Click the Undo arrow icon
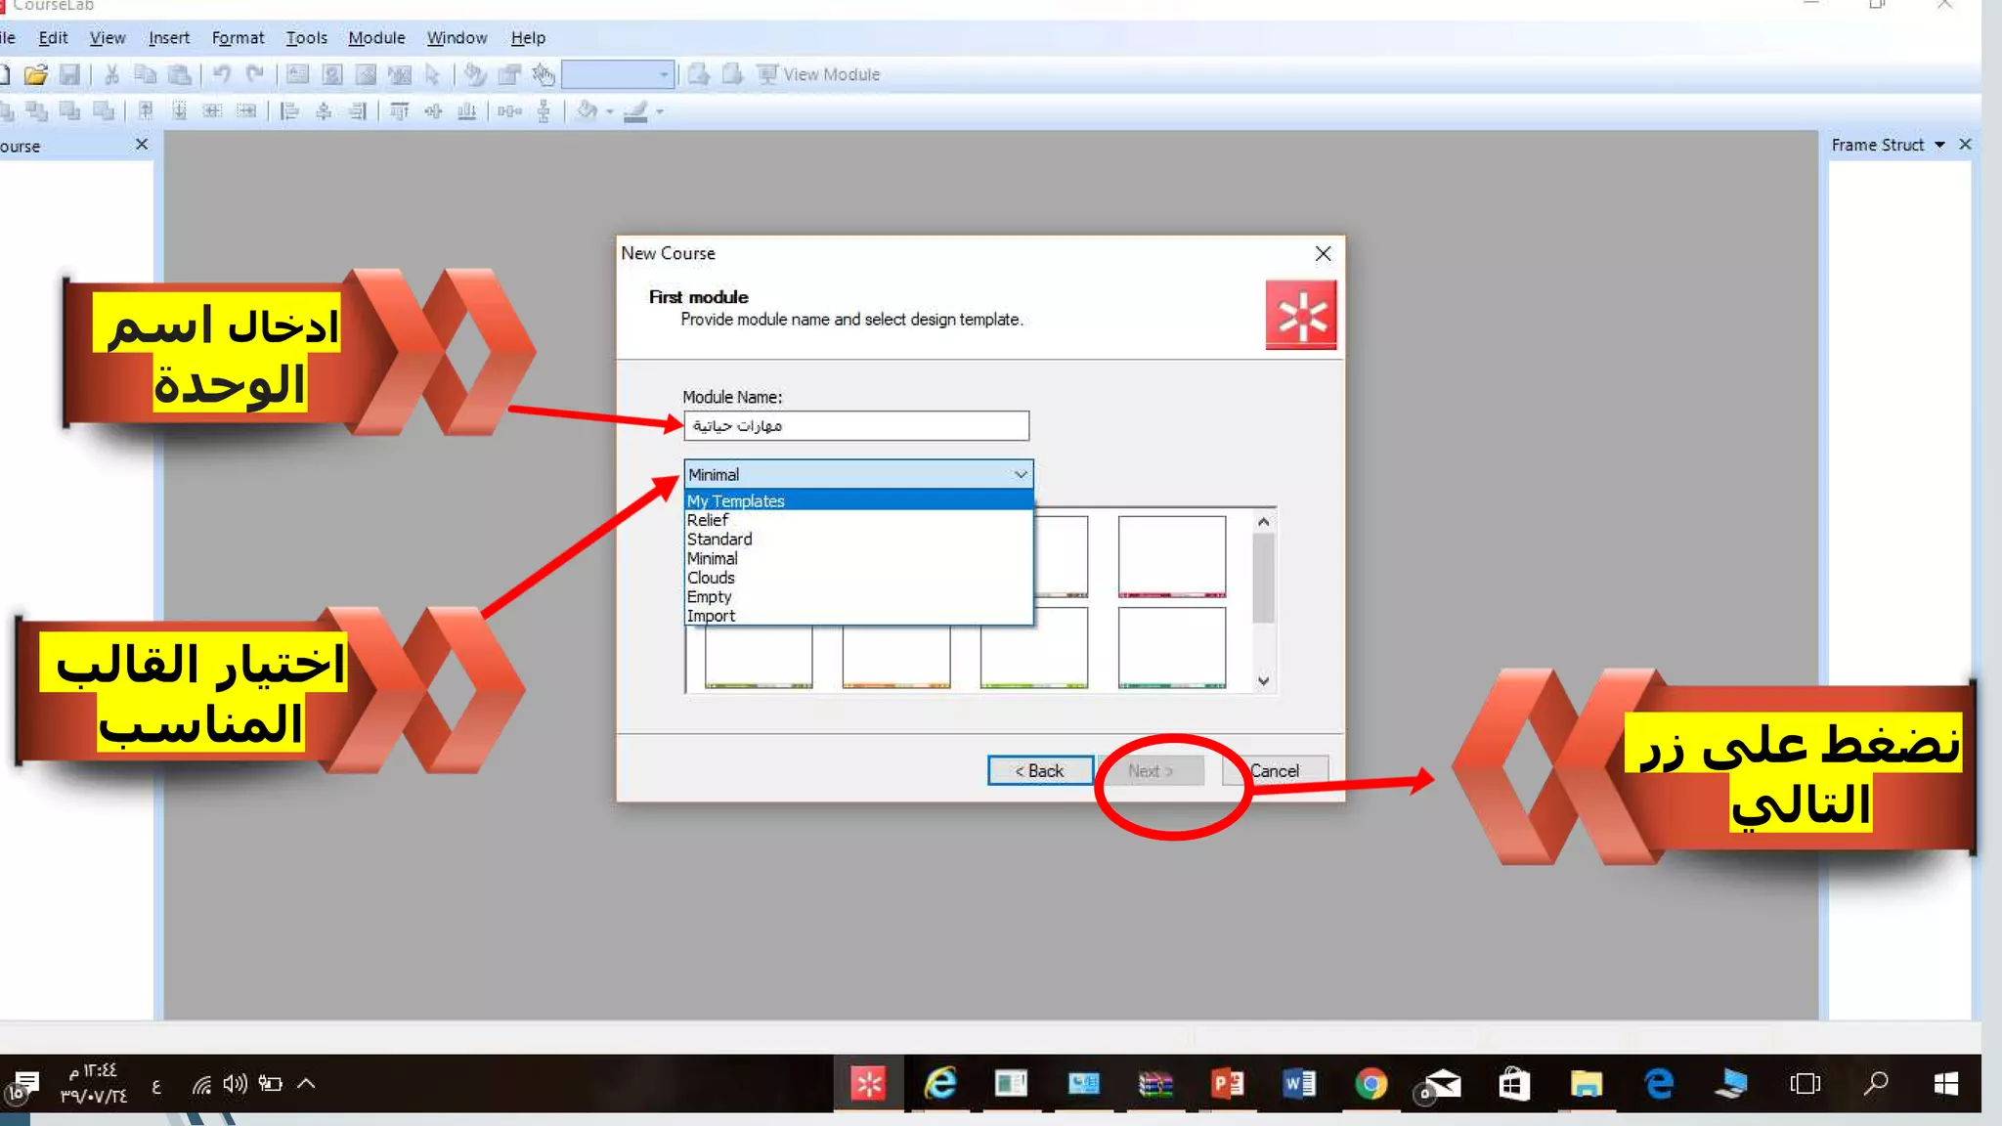The height and width of the screenshot is (1126, 2002). pyautogui.click(x=222, y=74)
